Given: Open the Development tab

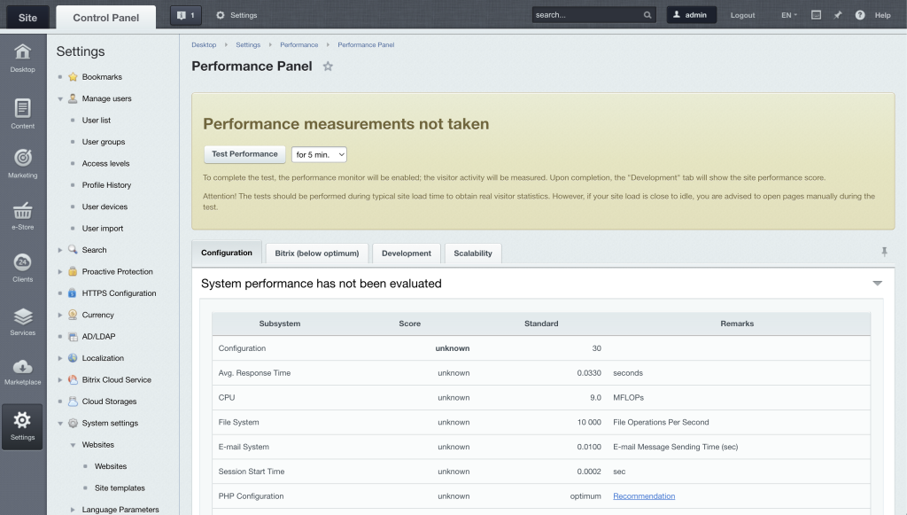Looking at the screenshot, I should 406,254.
